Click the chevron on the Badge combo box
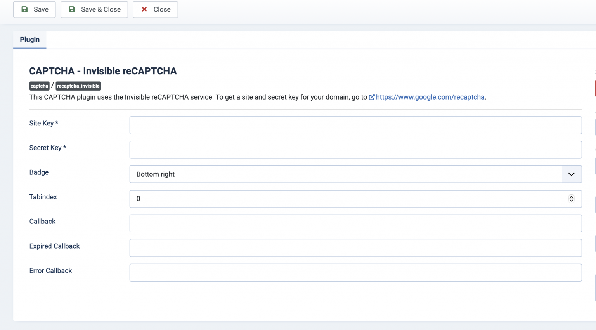The height and width of the screenshot is (330, 596). tap(571, 174)
